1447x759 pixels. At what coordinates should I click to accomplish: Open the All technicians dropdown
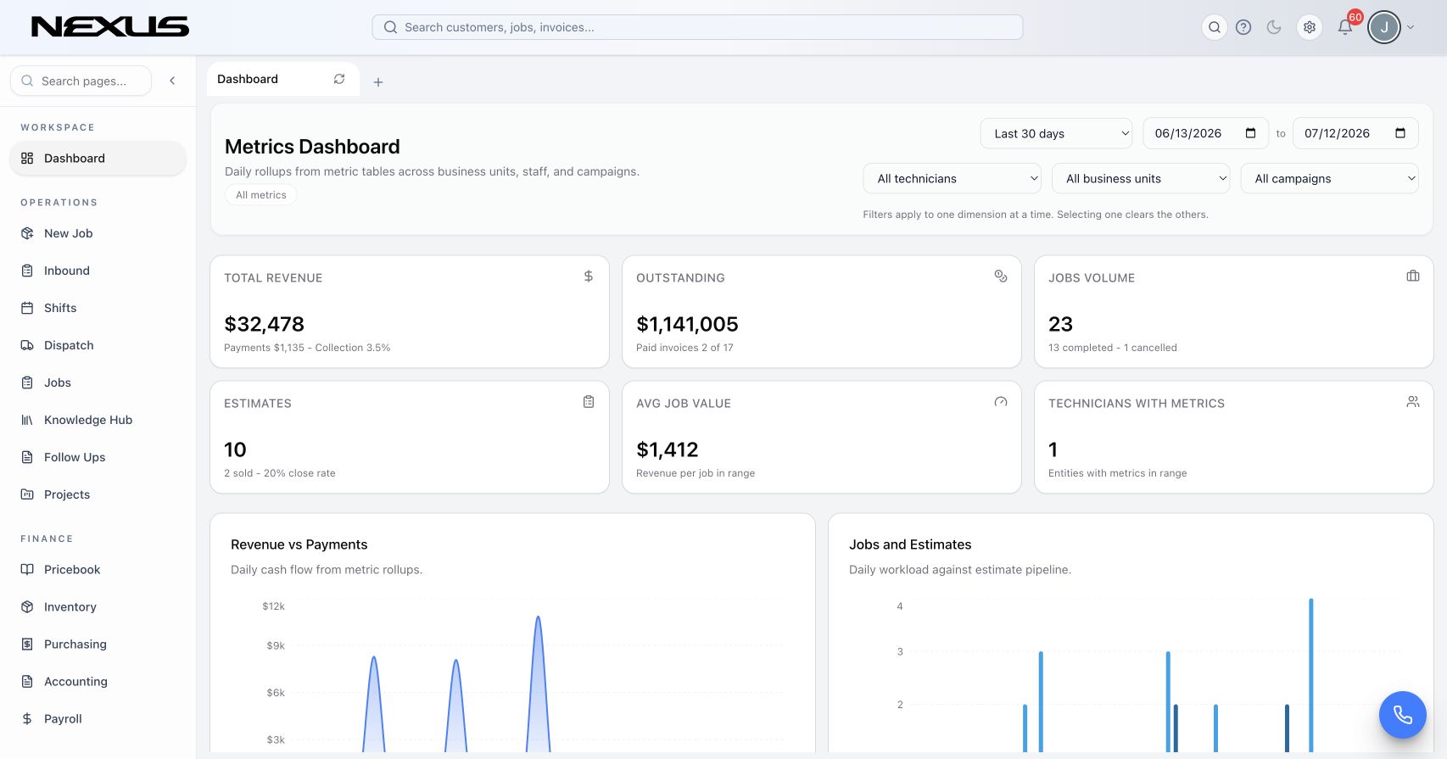tap(953, 178)
